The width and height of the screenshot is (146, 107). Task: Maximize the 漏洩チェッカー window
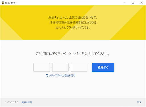[x=133, y=3]
